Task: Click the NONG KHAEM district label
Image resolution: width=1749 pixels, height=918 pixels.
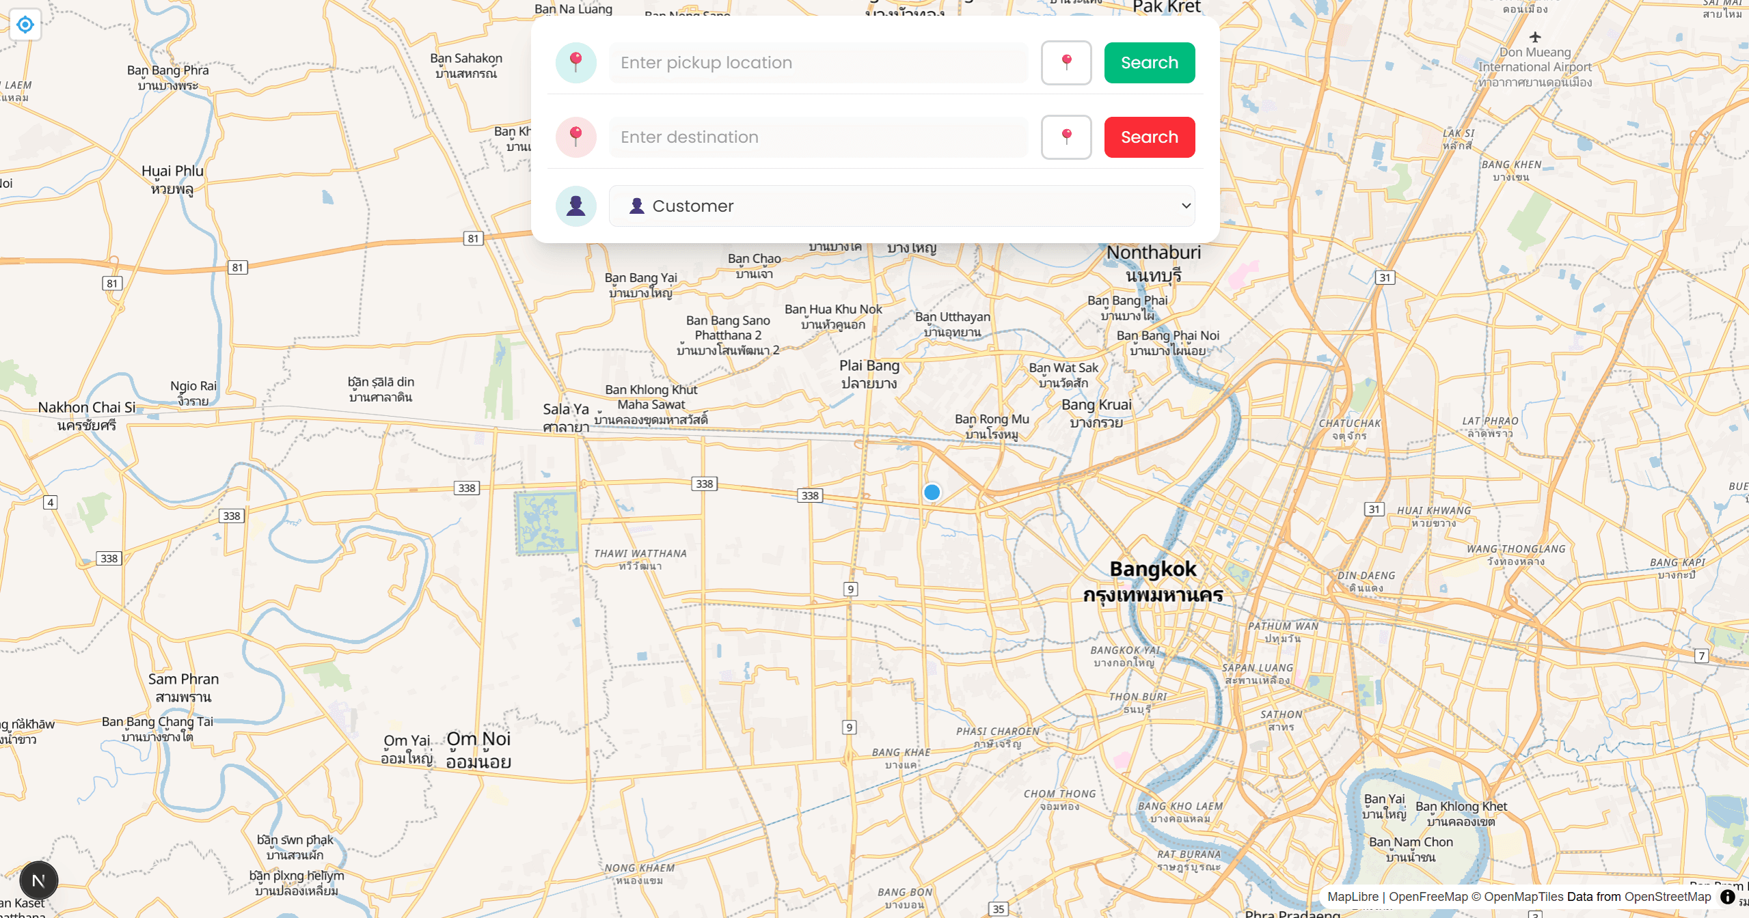Action: [640, 874]
